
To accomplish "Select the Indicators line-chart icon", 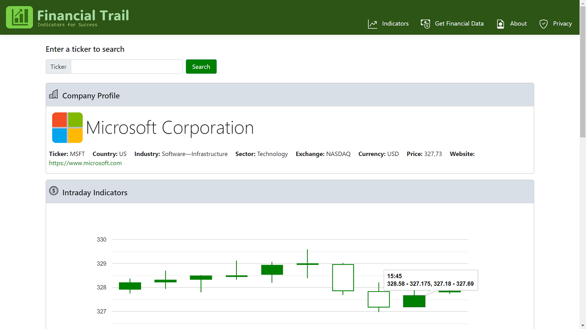I will [372, 24].
